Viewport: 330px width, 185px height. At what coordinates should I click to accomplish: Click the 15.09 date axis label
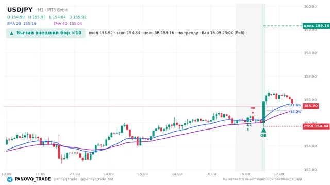(143, 174)
